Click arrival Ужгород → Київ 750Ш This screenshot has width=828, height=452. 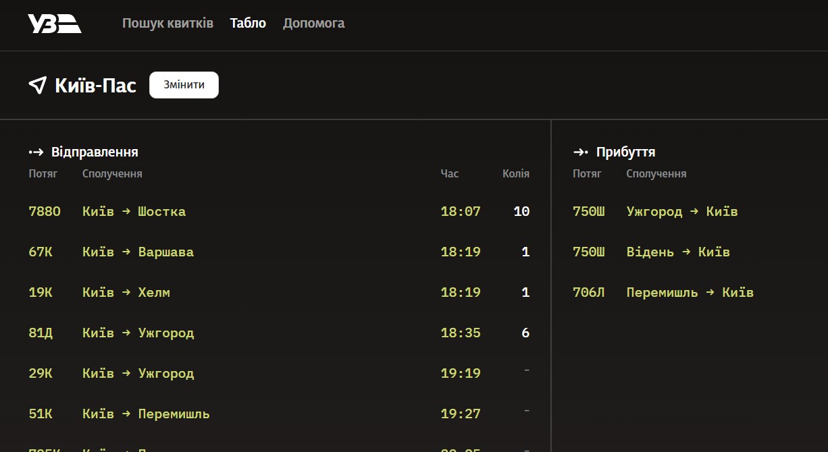point(681,212)
